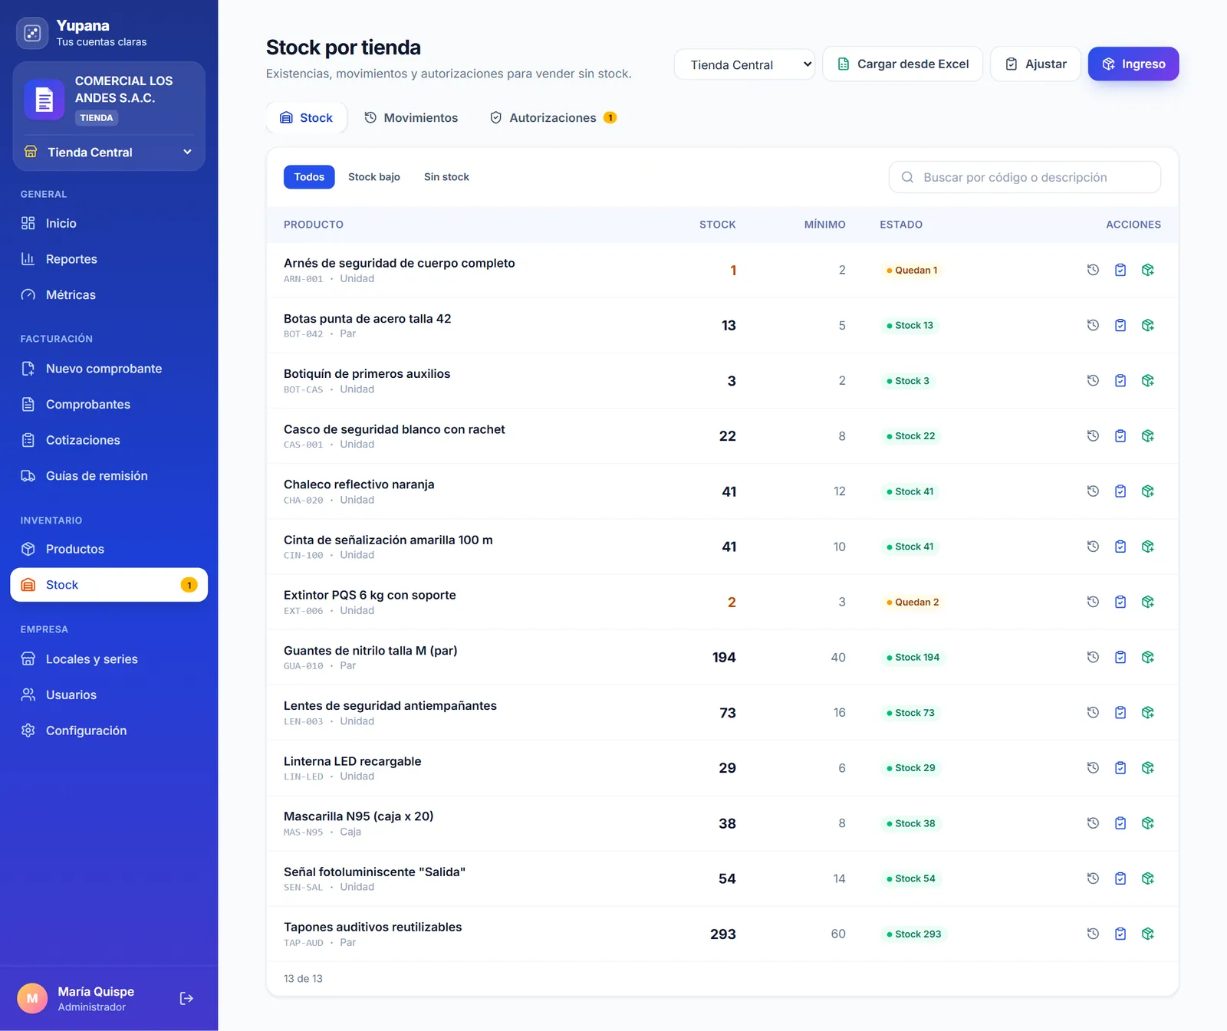Open Locales y series in the sidebar
Screen dimensions: 1227x1031
(109, 659)
